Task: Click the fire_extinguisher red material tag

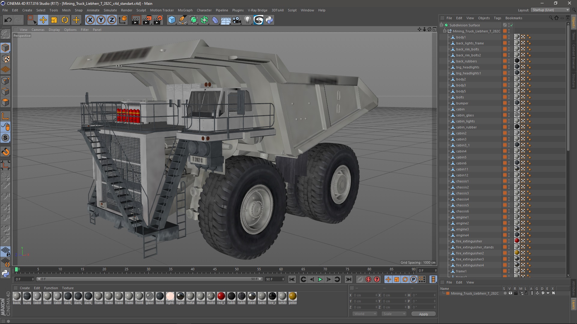Action: coord(517,241)
